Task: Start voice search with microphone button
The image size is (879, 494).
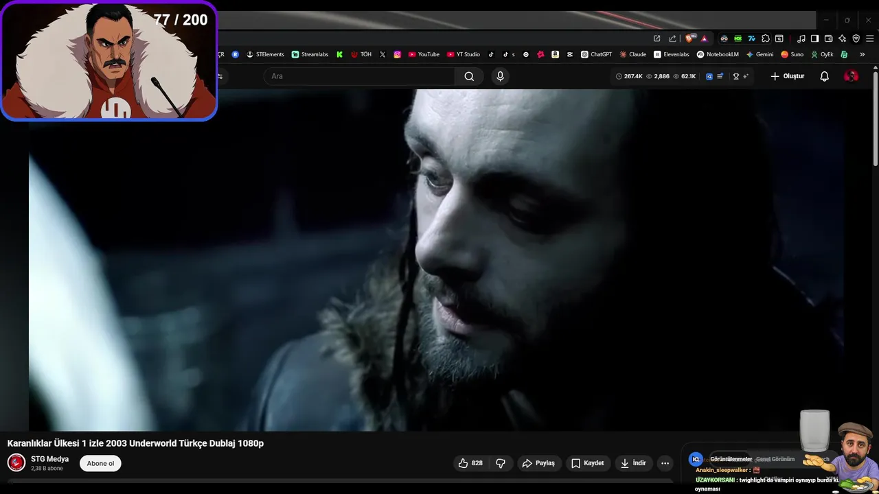Action: tap(500, 76)
